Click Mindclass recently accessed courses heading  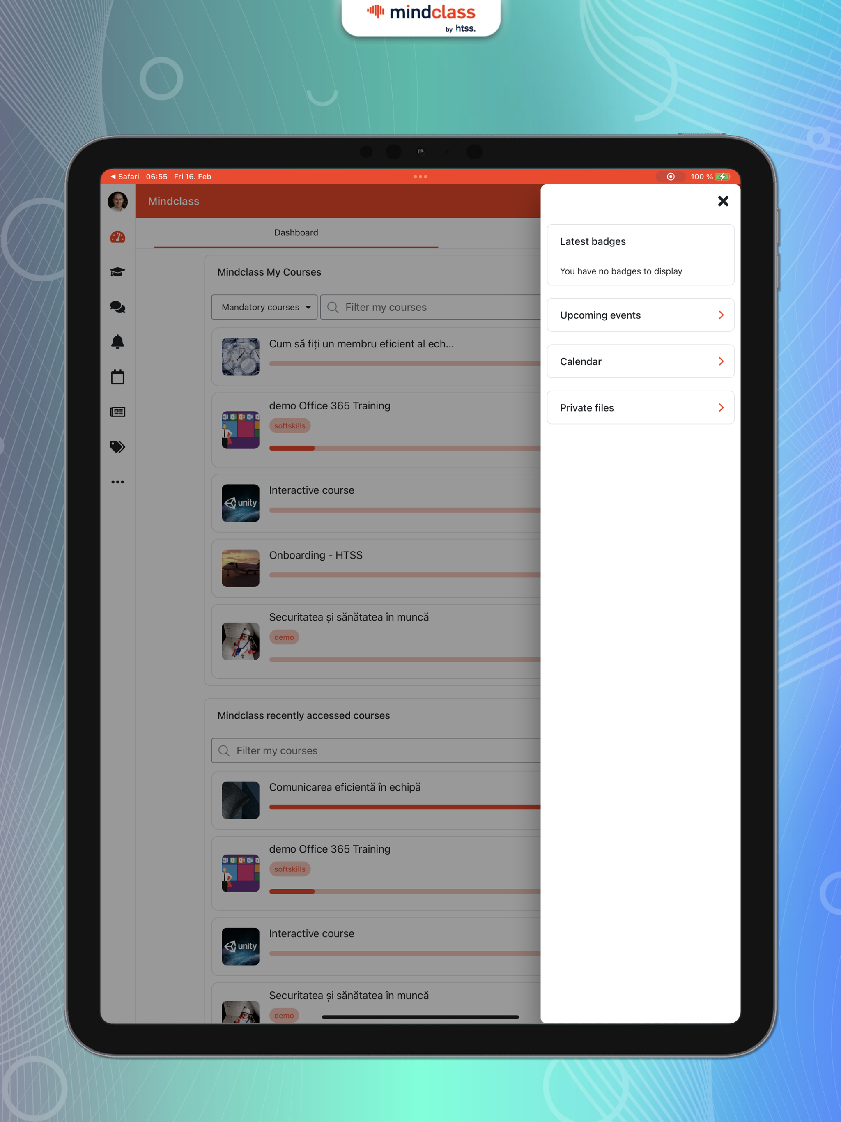tap(303, 716)
